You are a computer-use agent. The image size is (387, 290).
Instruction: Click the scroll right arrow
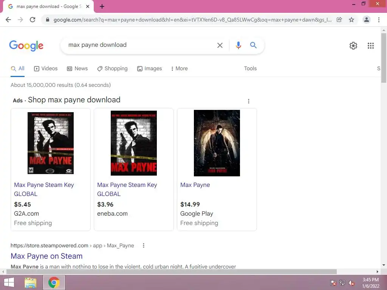pos(378,271)
